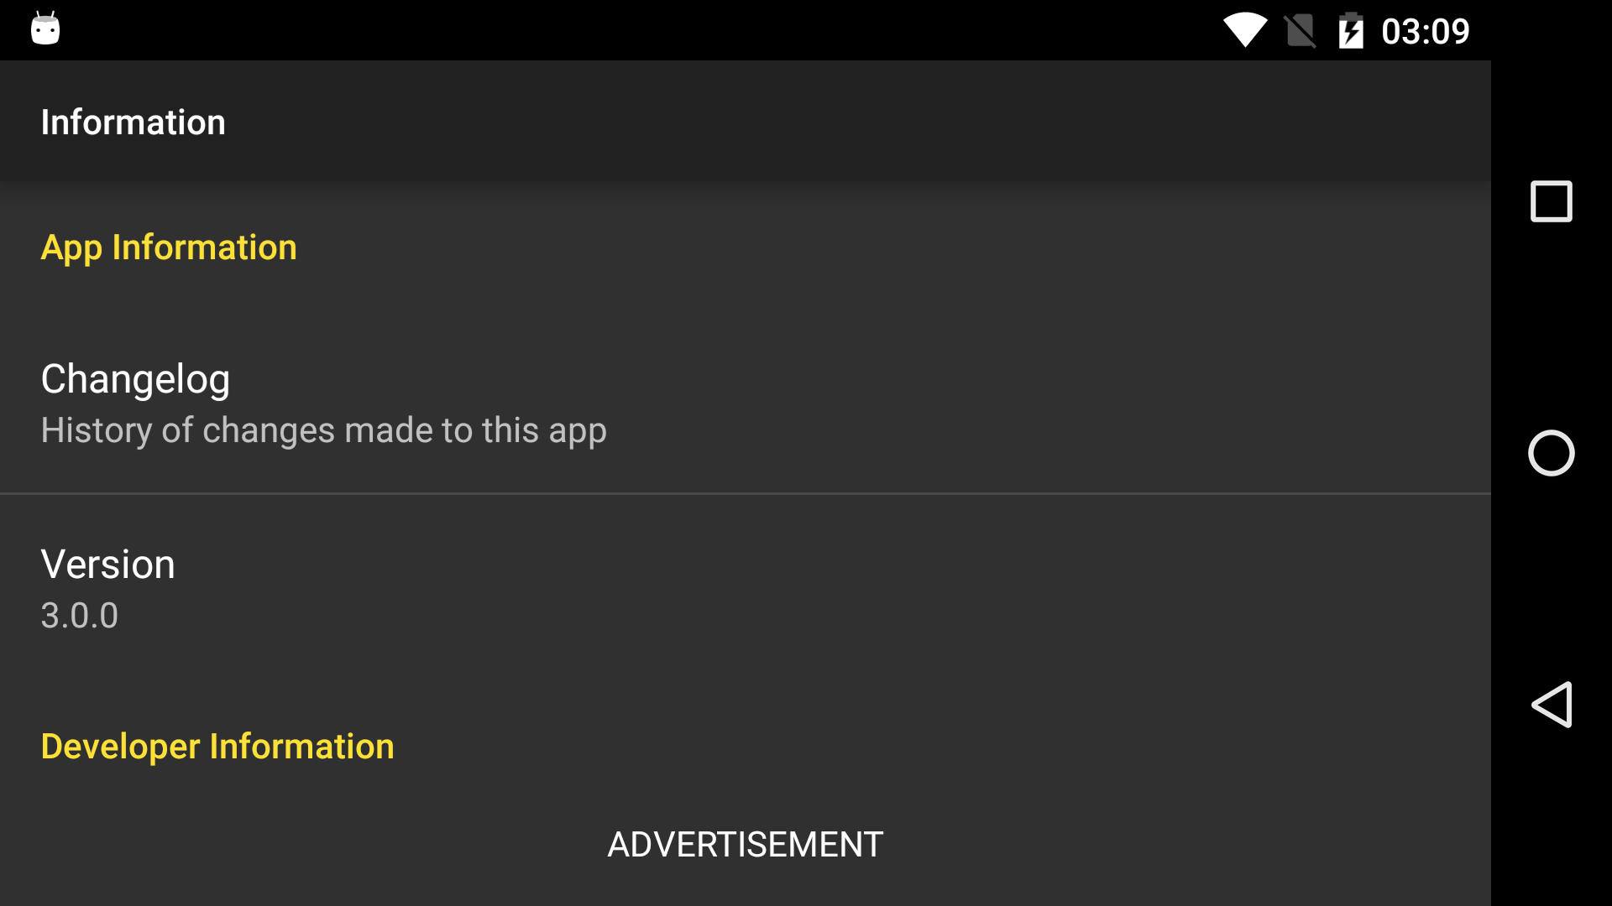
Task: Tap the Developer Information section header
Action: click(x=217, y=747)
